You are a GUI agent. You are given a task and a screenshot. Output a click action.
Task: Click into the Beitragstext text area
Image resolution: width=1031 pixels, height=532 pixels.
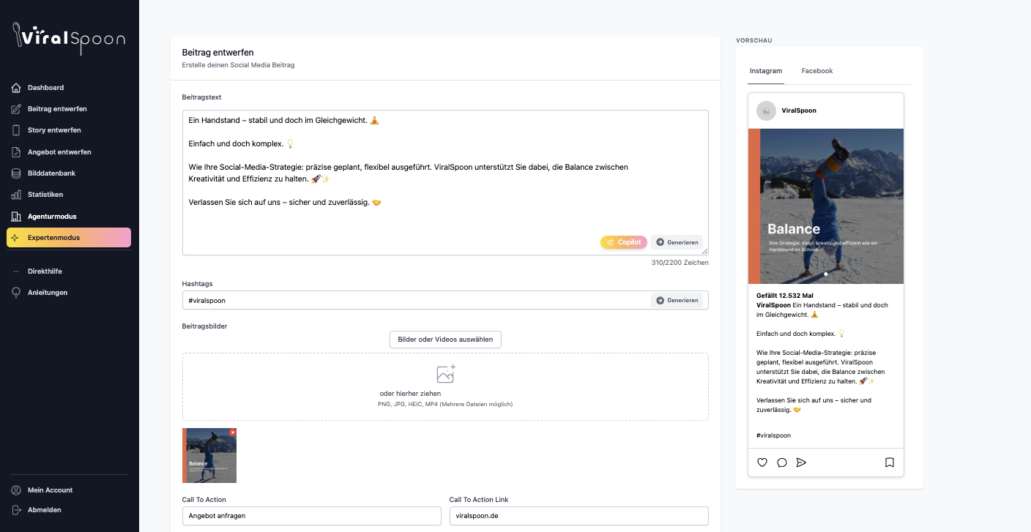[x=445, y=182]
